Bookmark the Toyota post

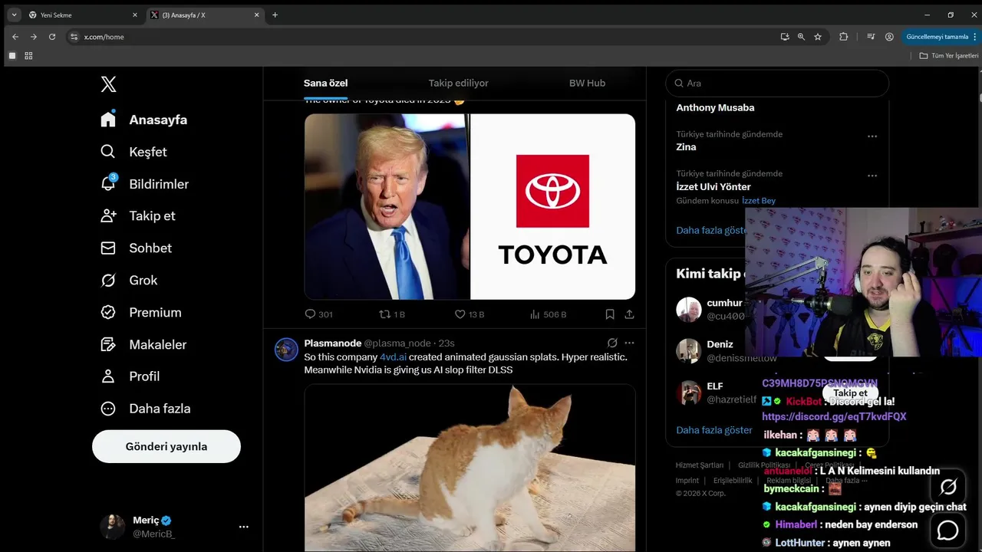tap(610, 314)
